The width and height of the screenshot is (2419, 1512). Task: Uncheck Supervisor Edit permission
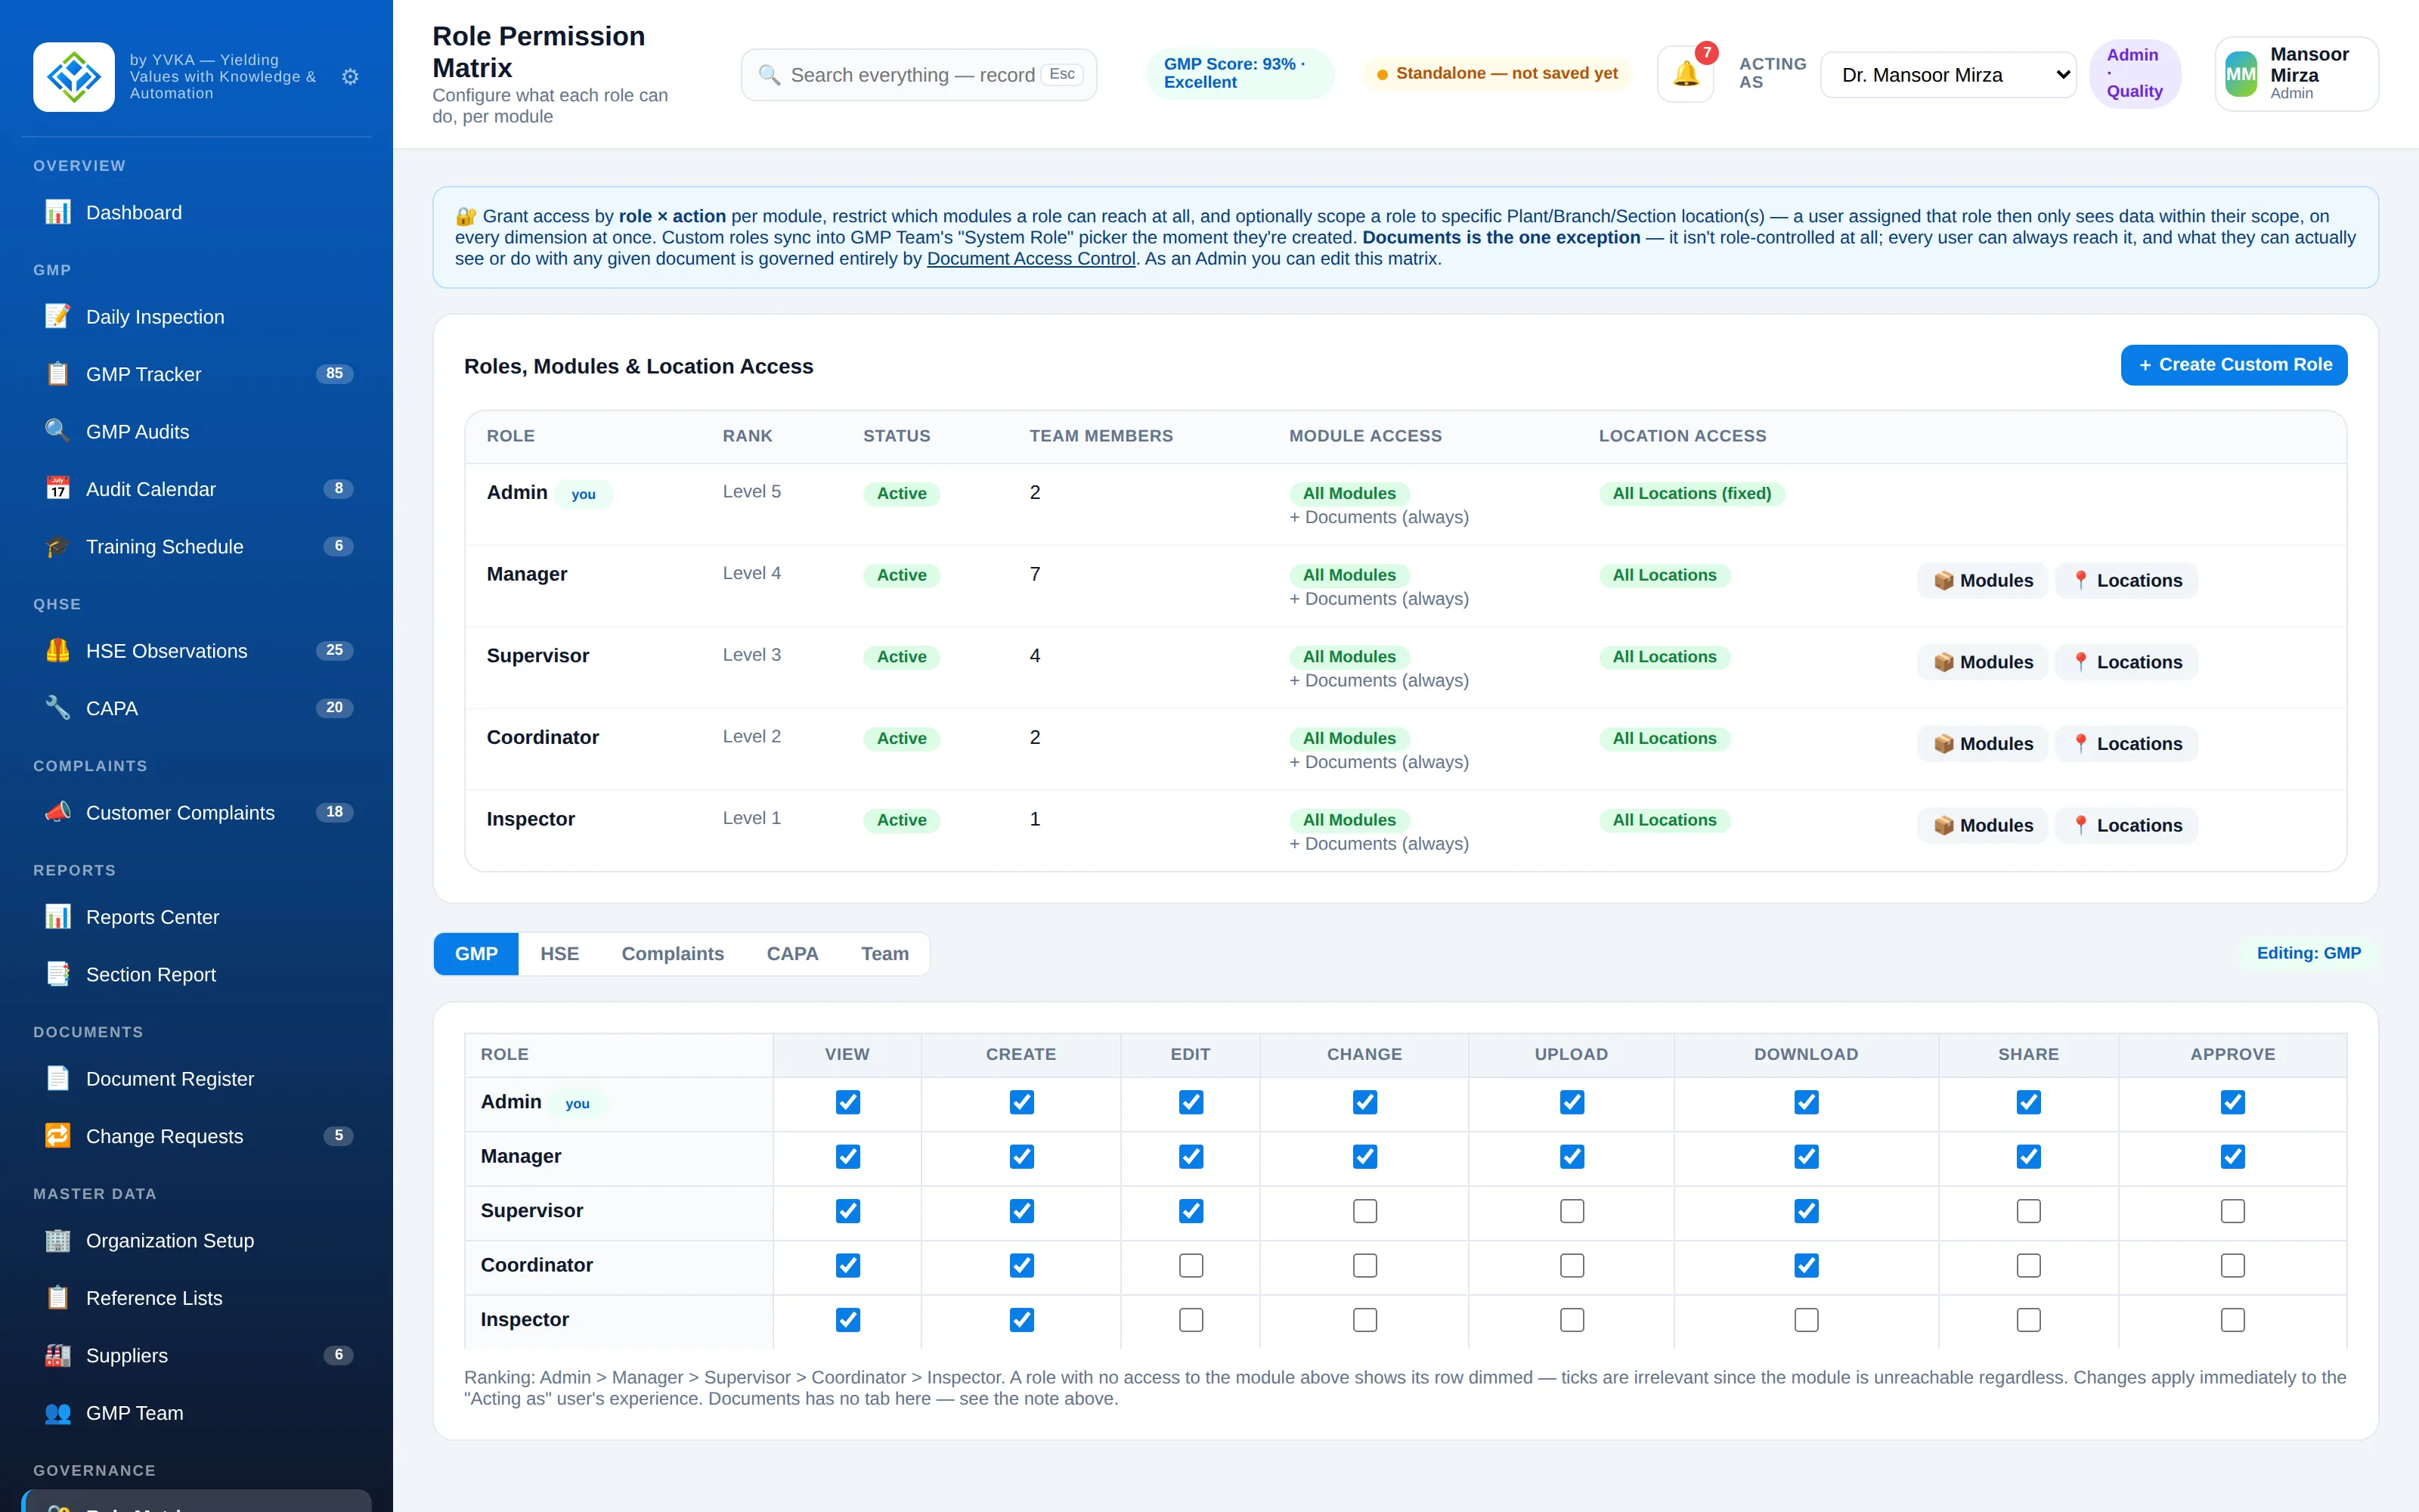click(x=1191, y=1211)
